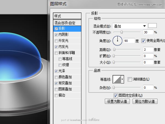
Task: Click the 大小 size value field
Action: (x=148, y=62)
